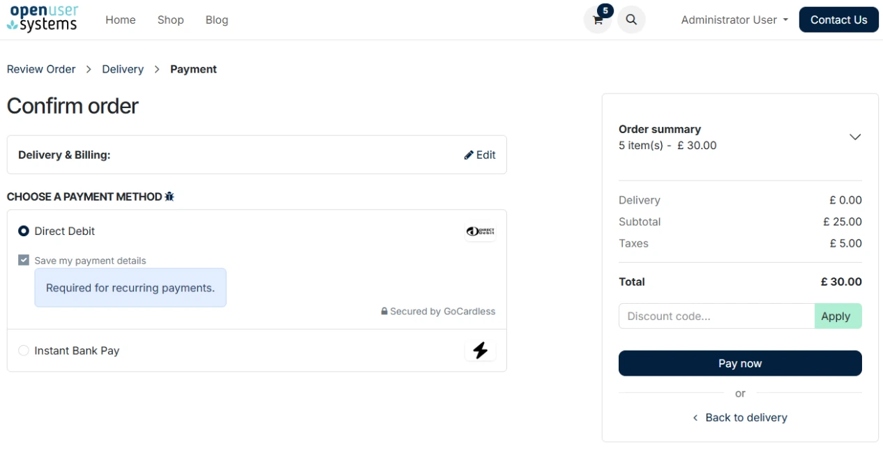Select the Direct Debit radio button
This screenshot has height=453, width=883.
coord(24,231)
